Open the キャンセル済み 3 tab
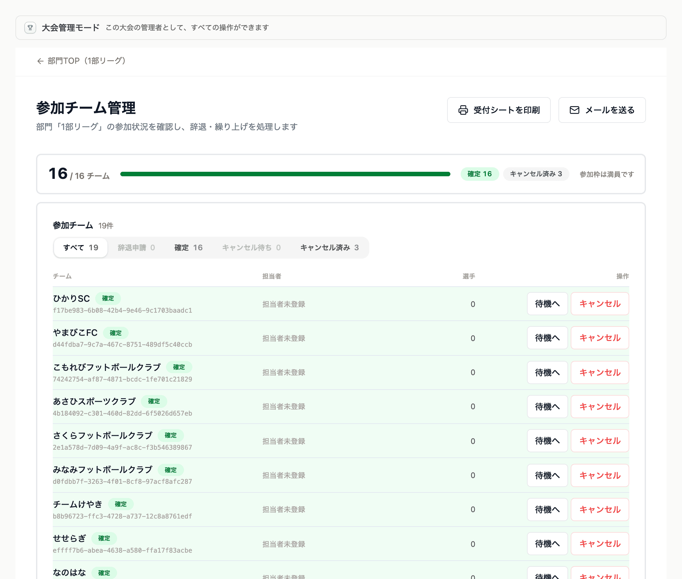The height and width of the screenshot is (579, 682). (329, 247)
